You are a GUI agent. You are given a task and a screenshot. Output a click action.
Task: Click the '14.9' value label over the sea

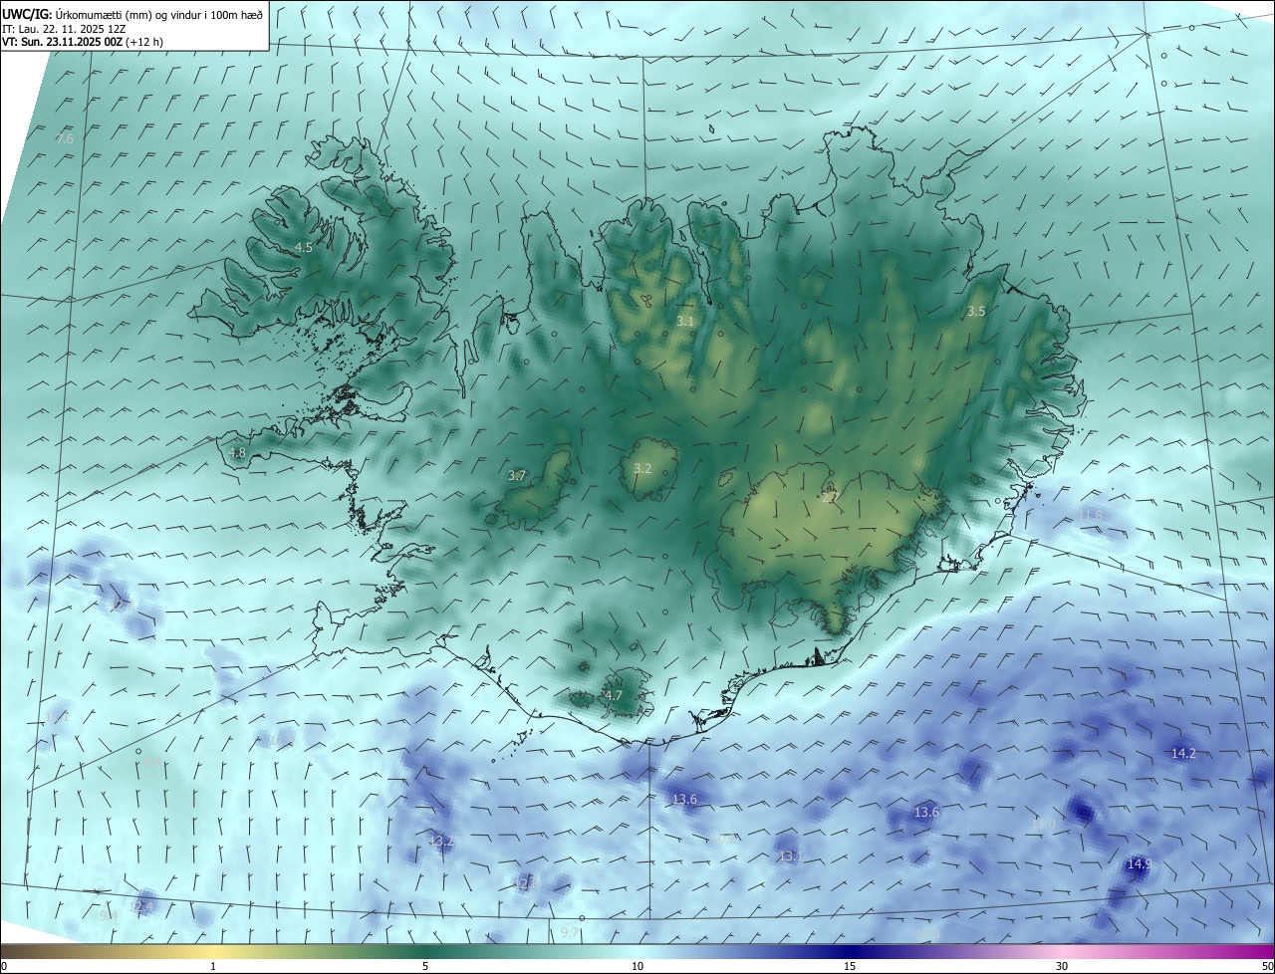pos(1139,864)
